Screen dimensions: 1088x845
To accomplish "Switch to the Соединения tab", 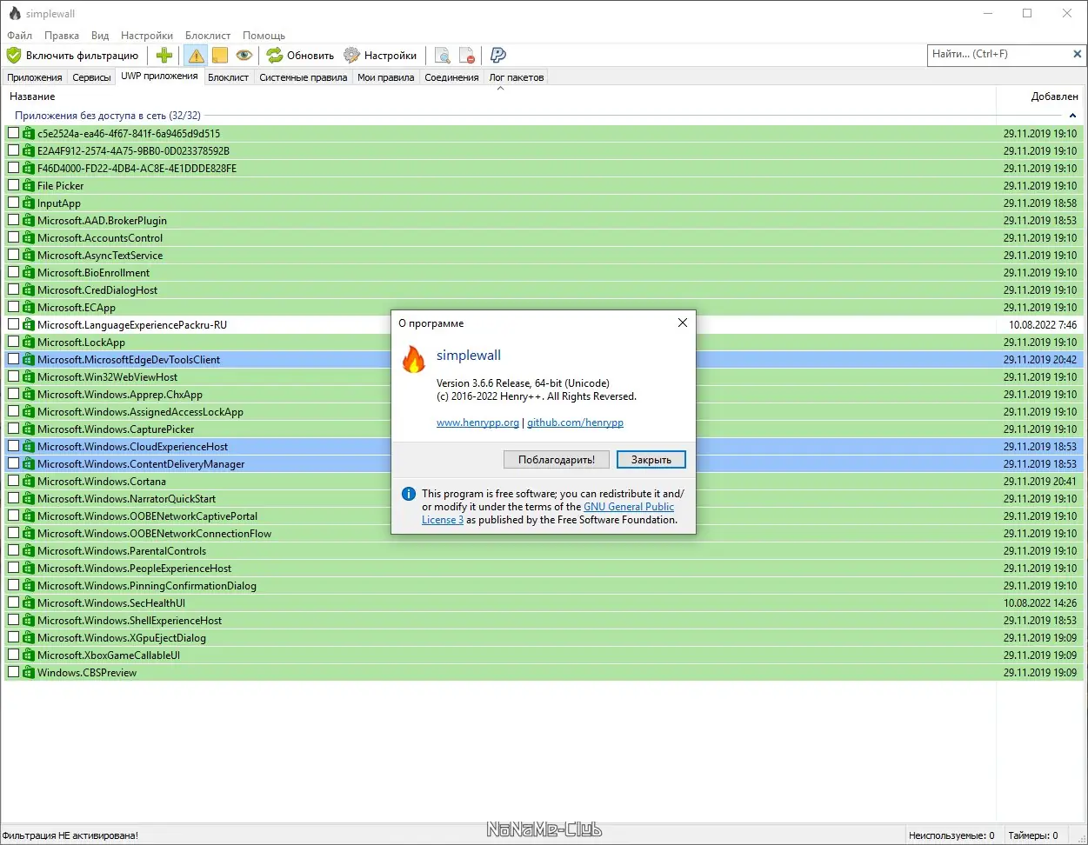I will (x=451, y=77).
